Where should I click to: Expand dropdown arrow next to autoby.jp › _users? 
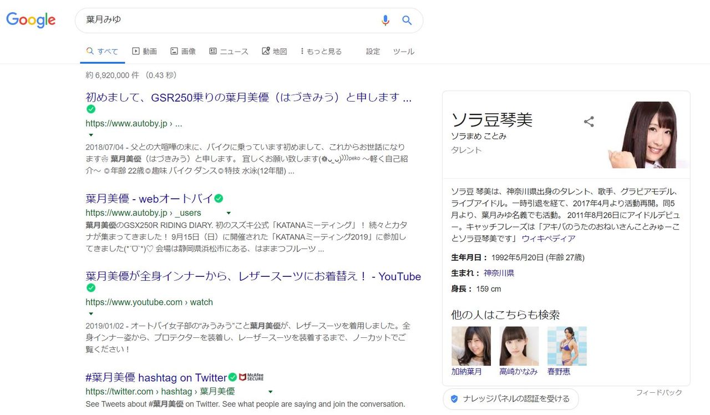click(229, 213)
